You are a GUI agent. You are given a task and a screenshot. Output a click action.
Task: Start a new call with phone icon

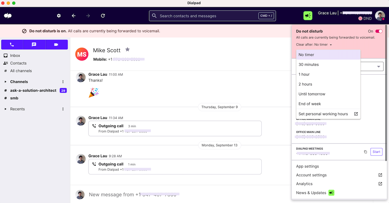point(12,45)
